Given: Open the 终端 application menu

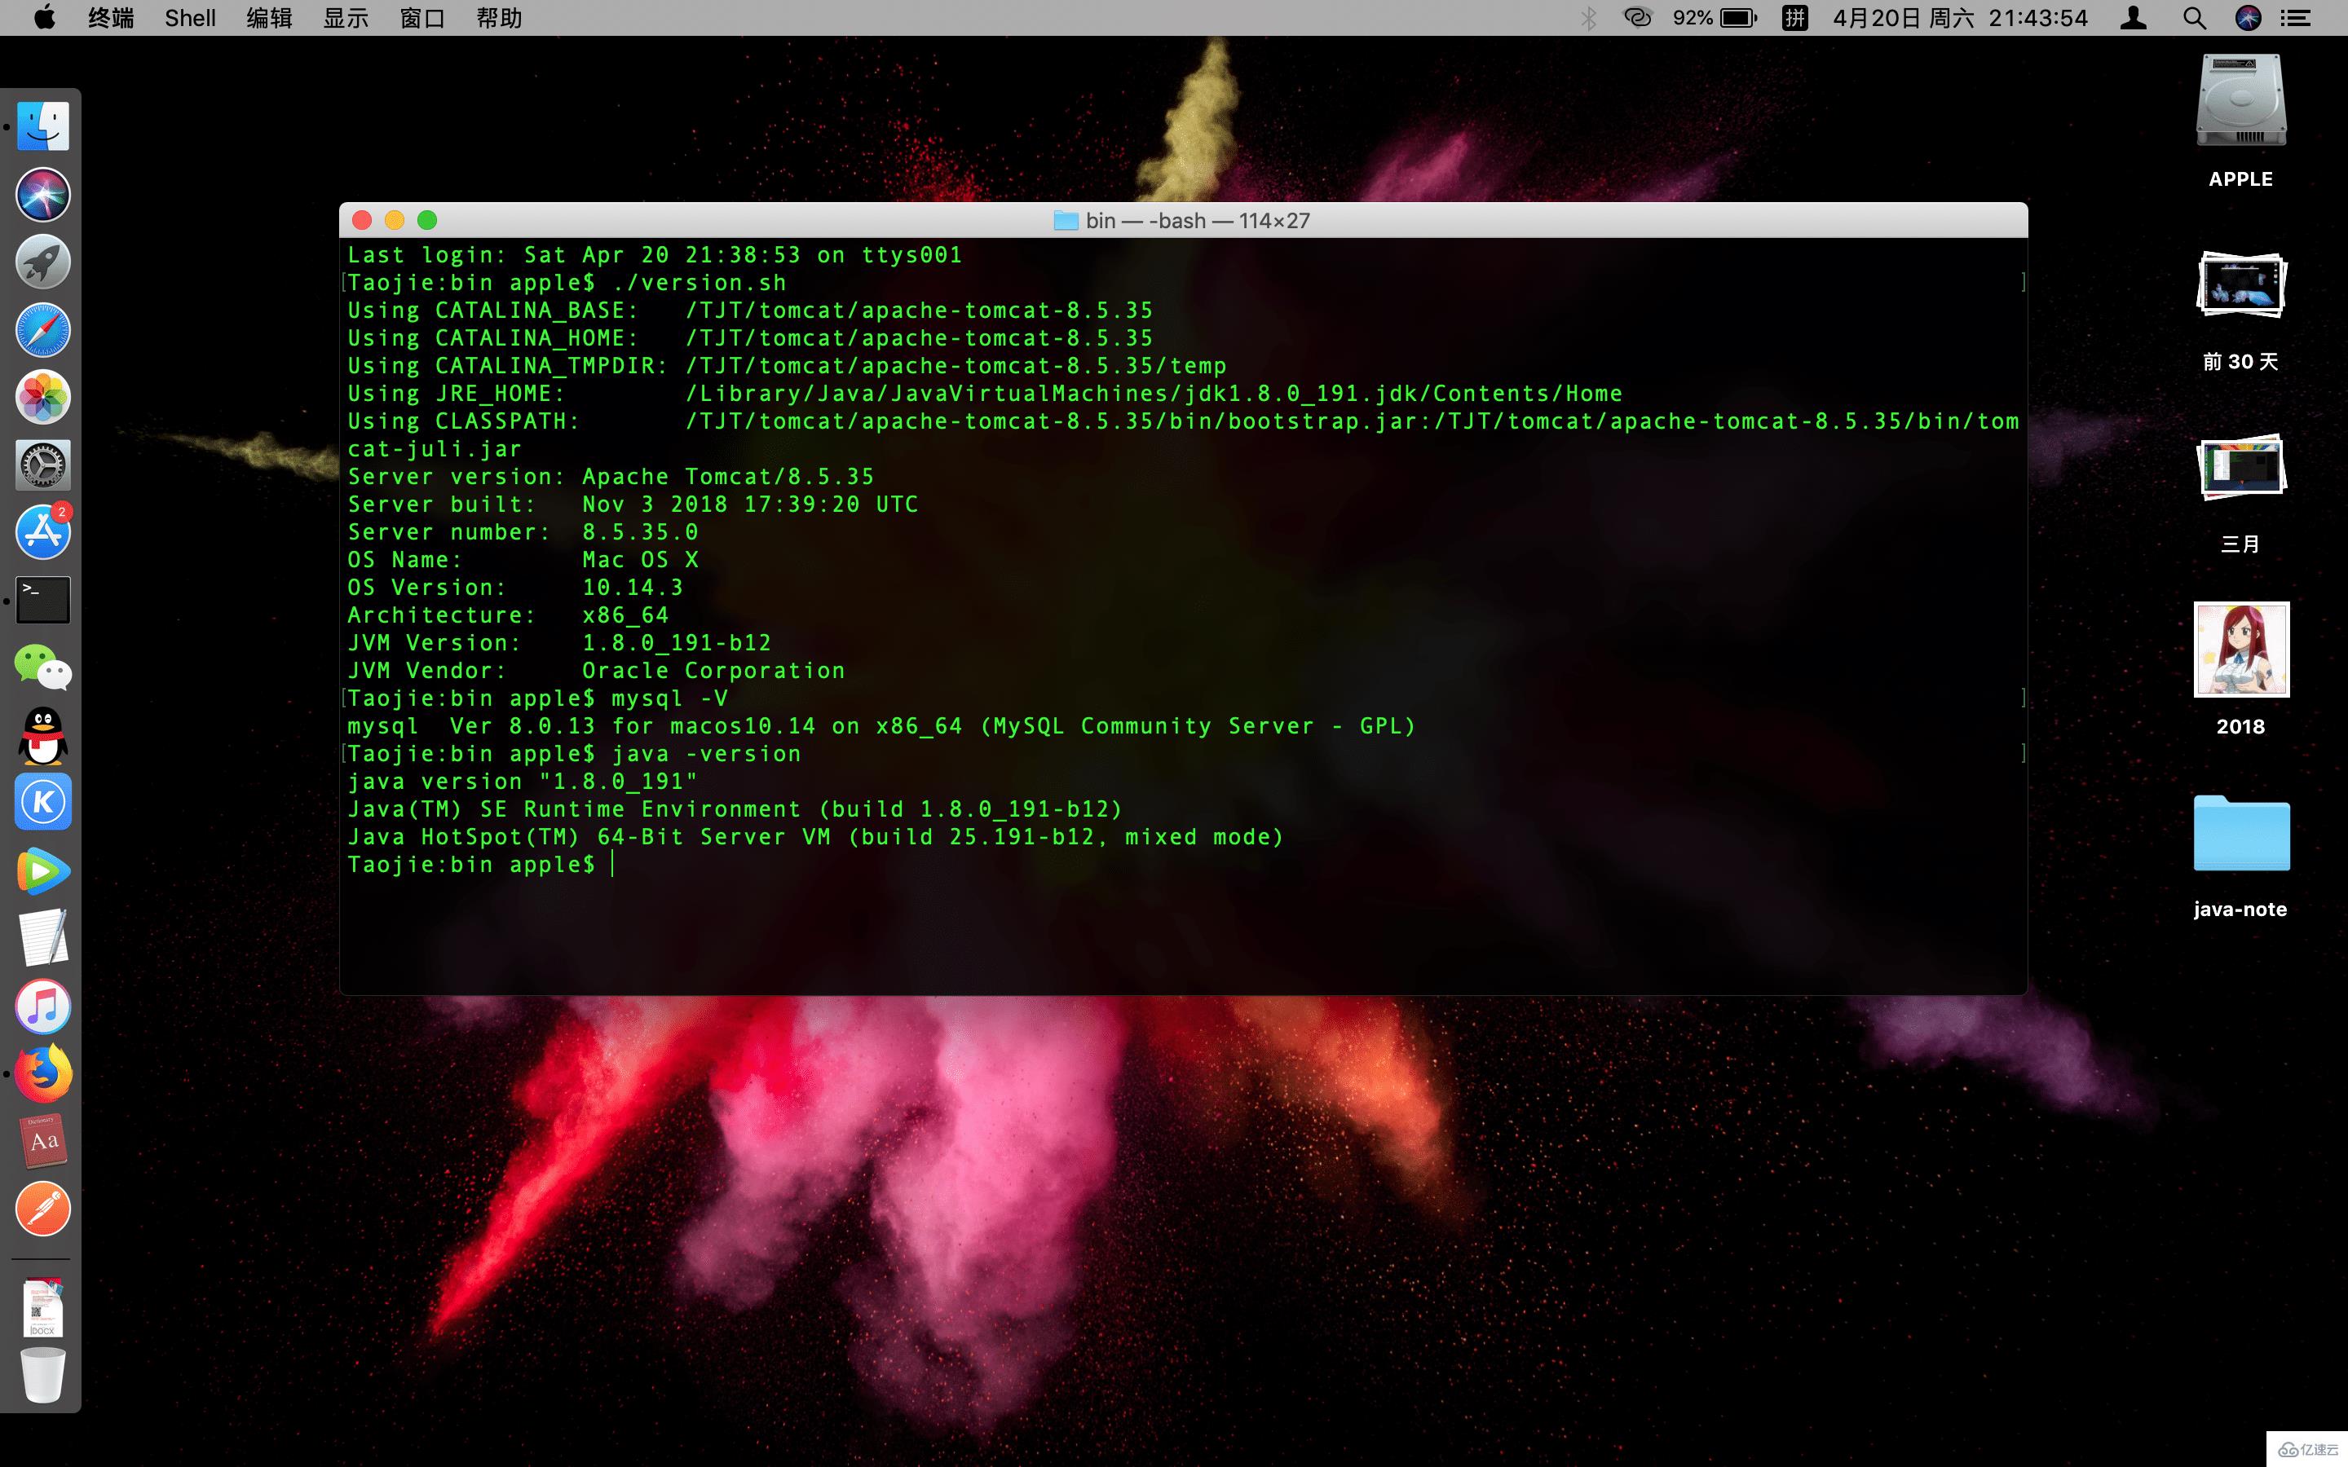Looking at the screenshot, I should coord(111,17).
